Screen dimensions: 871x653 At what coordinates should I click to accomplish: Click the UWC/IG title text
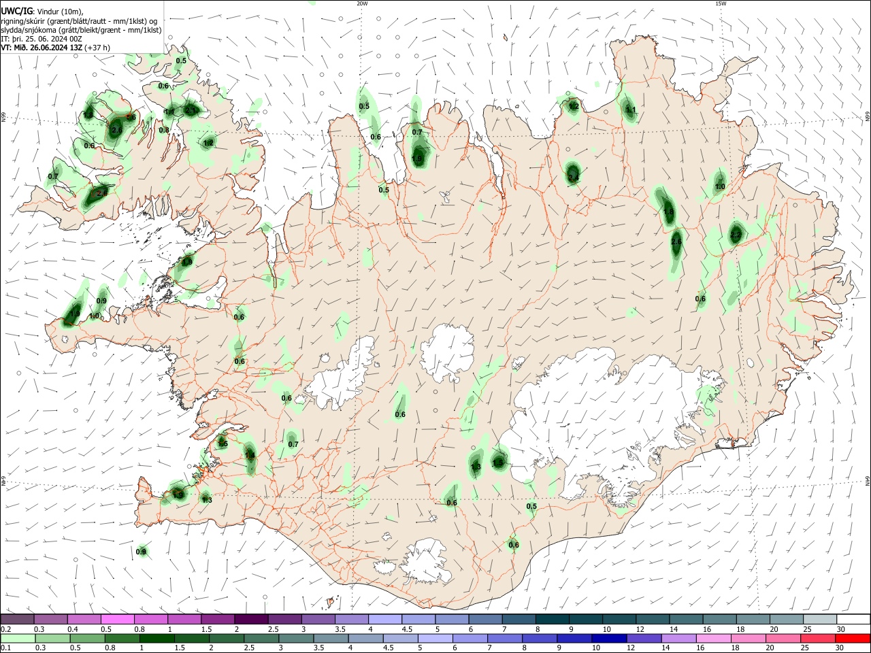coord(16,11)
